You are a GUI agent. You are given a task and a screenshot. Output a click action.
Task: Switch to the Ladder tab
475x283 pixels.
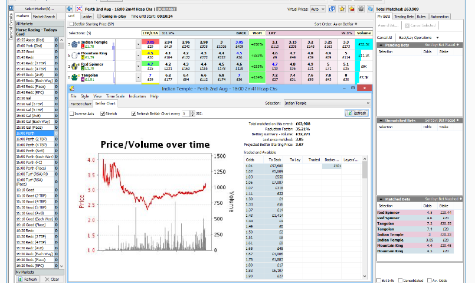(87, 17)
